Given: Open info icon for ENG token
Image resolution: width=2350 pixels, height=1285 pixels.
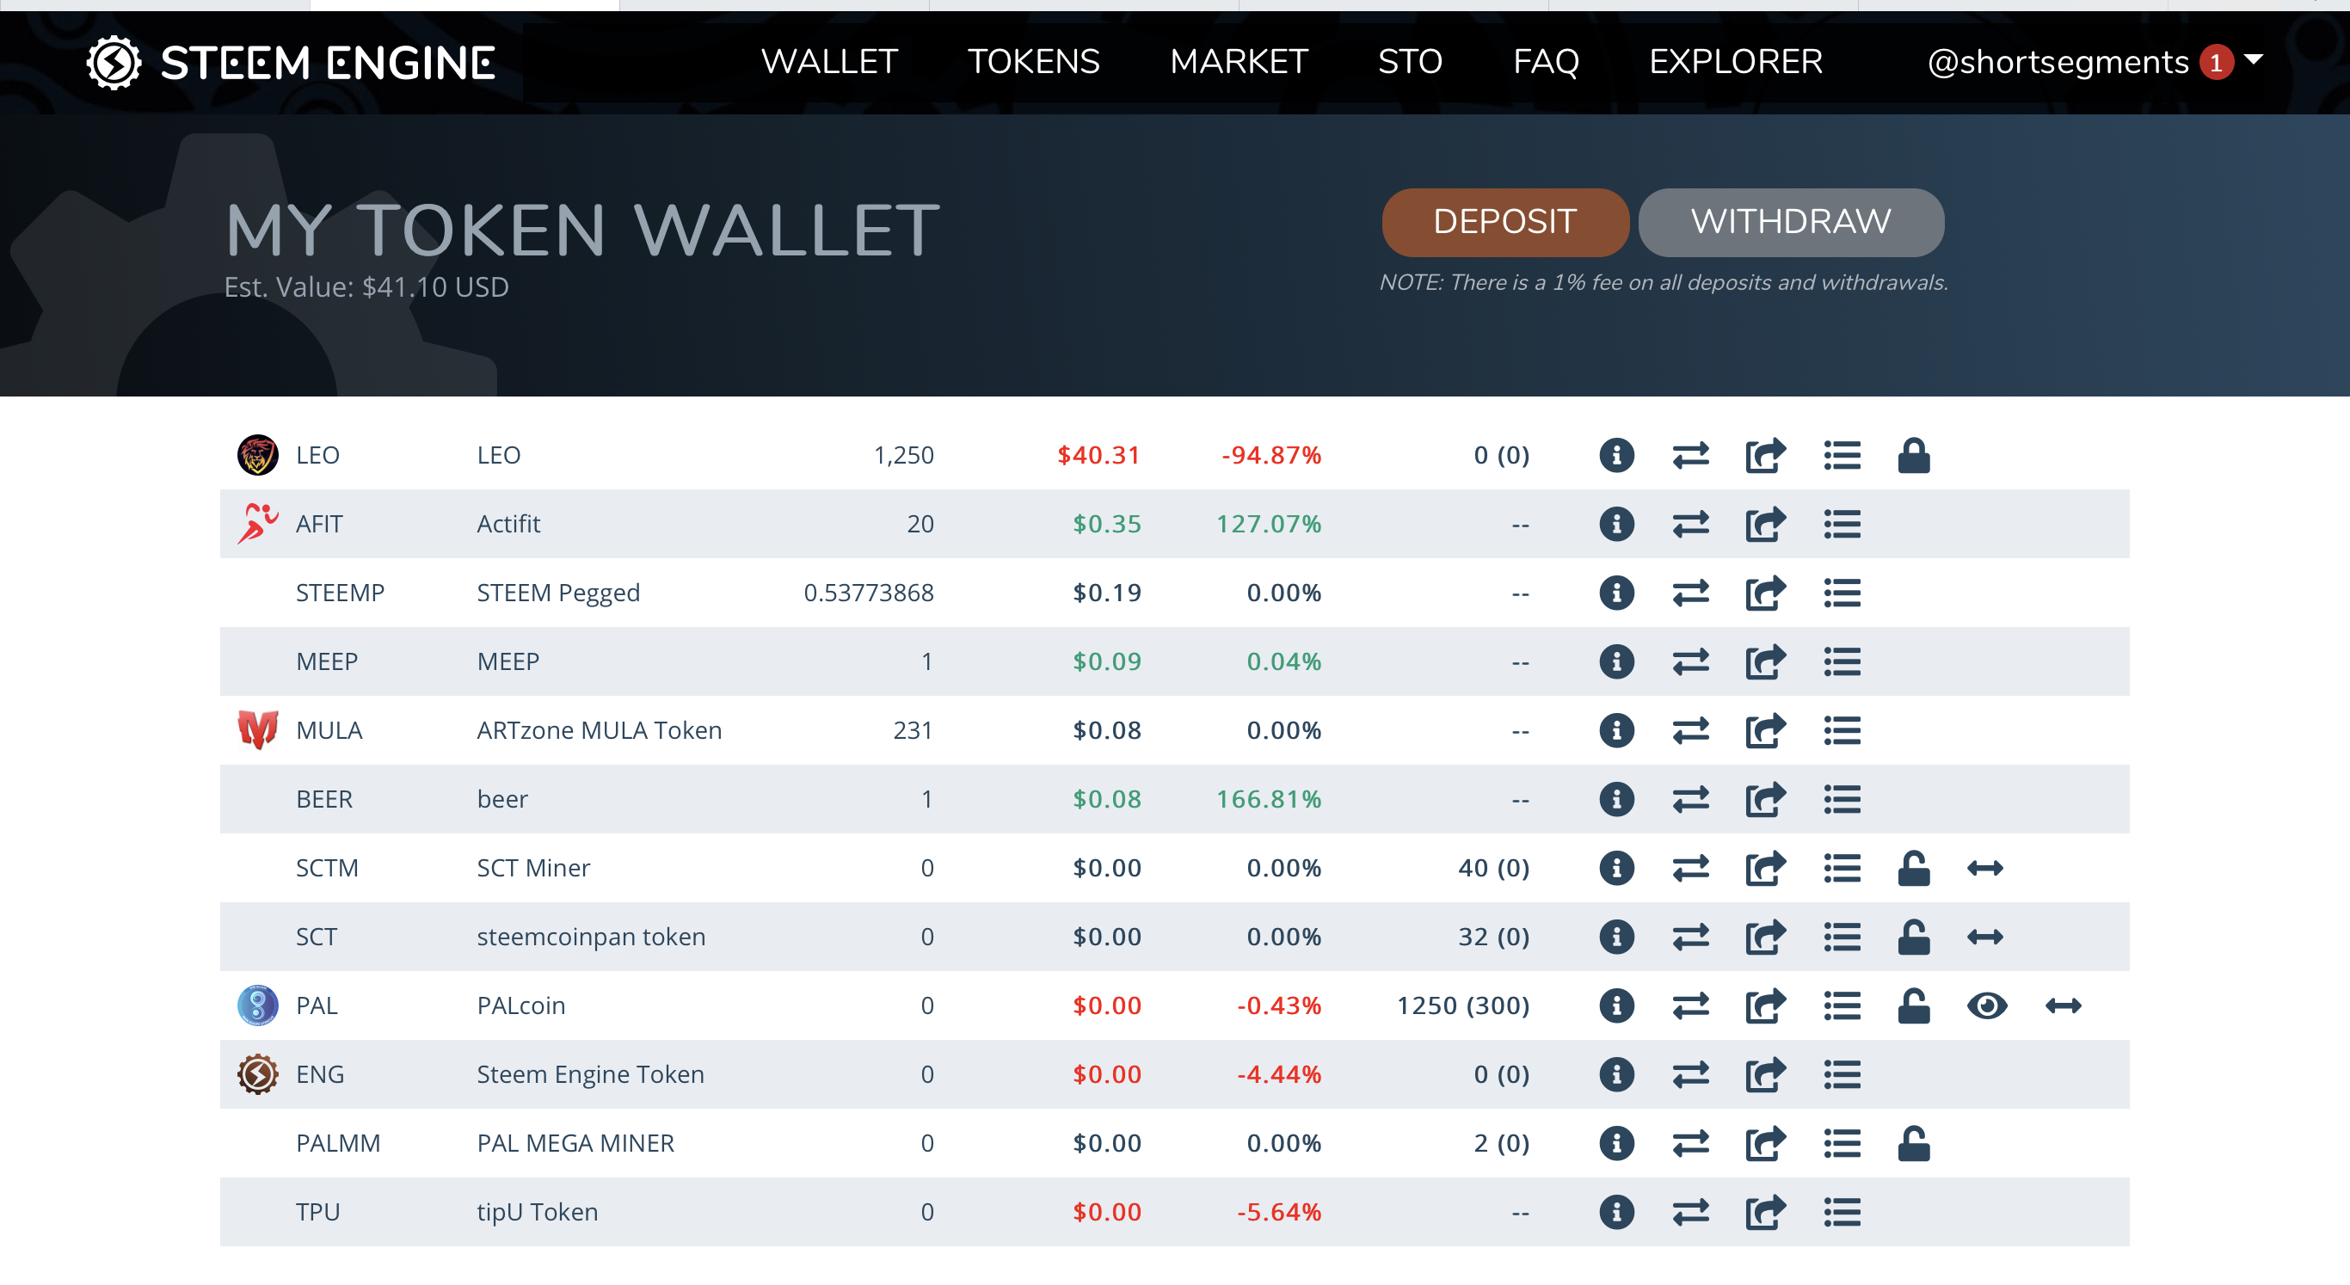Looking at the screenshot, I should (1615, 1074).
